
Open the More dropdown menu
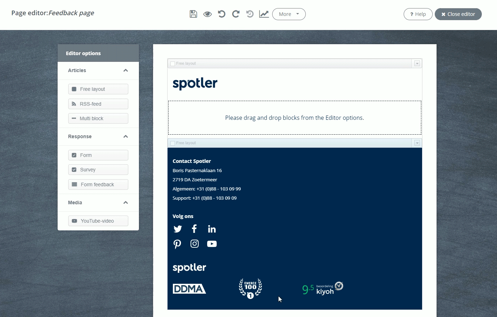(289, 14)
